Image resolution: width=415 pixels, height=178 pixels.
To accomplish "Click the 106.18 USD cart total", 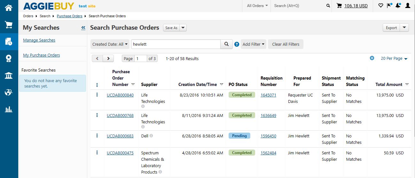I will (x=356, y=6).
